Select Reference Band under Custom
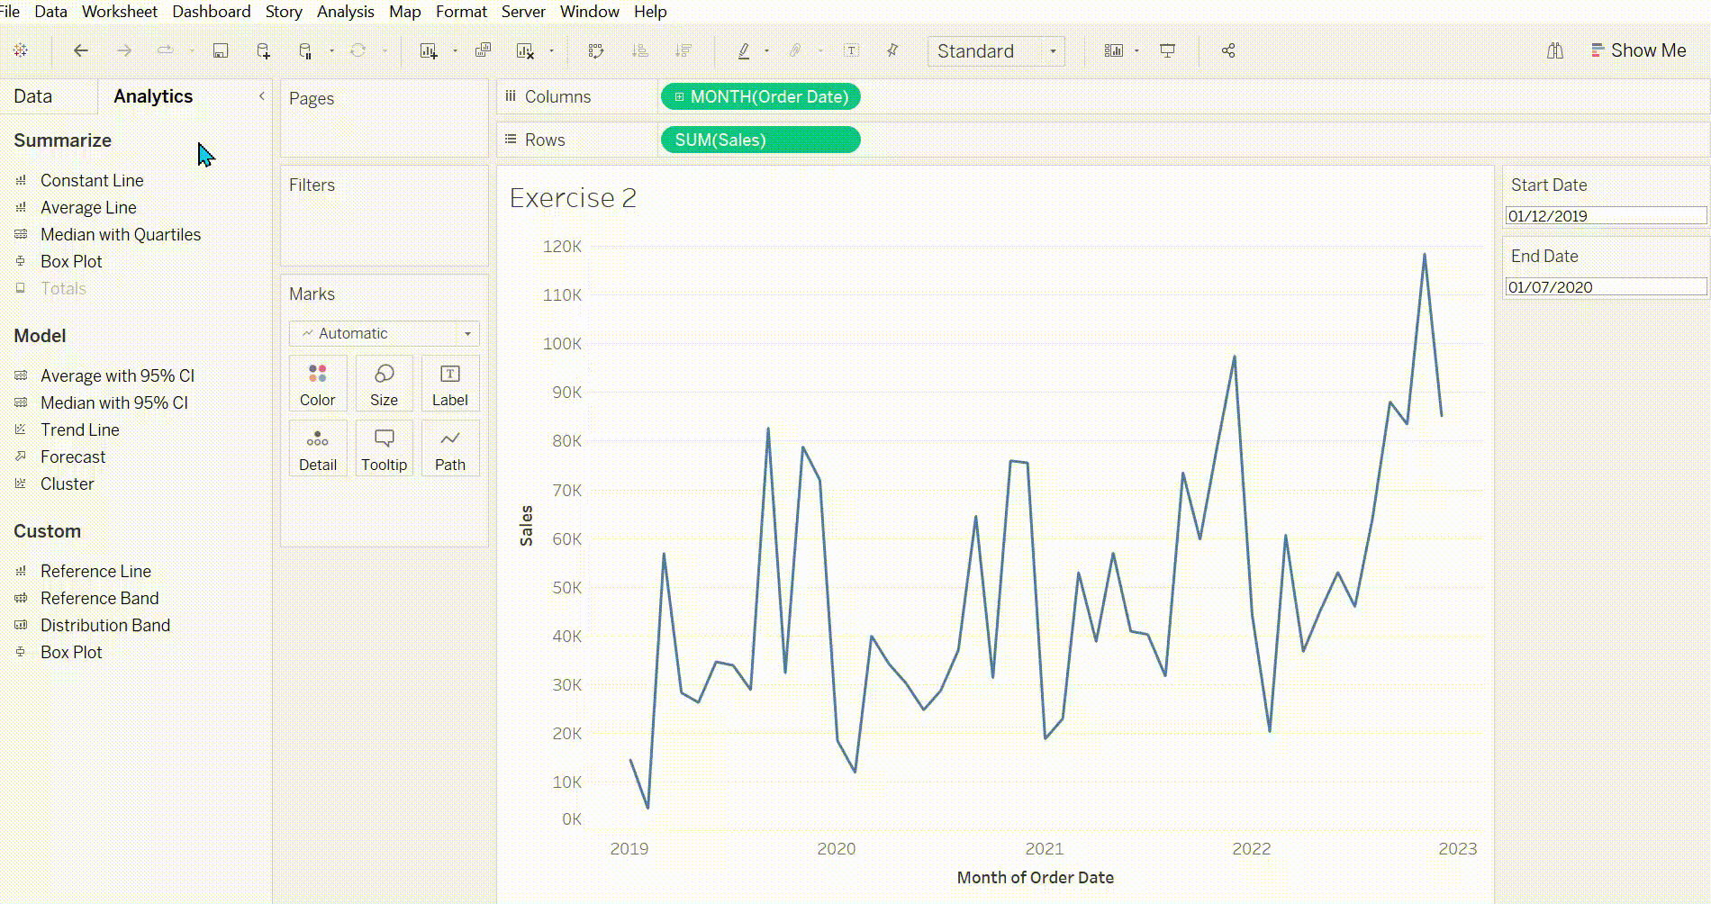The height and width of the screenshot is (904, 1711). (99, 598)
